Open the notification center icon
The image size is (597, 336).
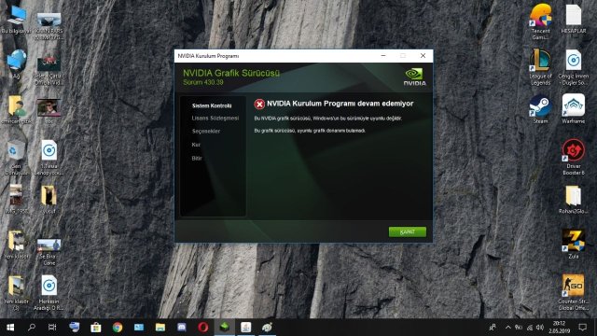[582, 328]
